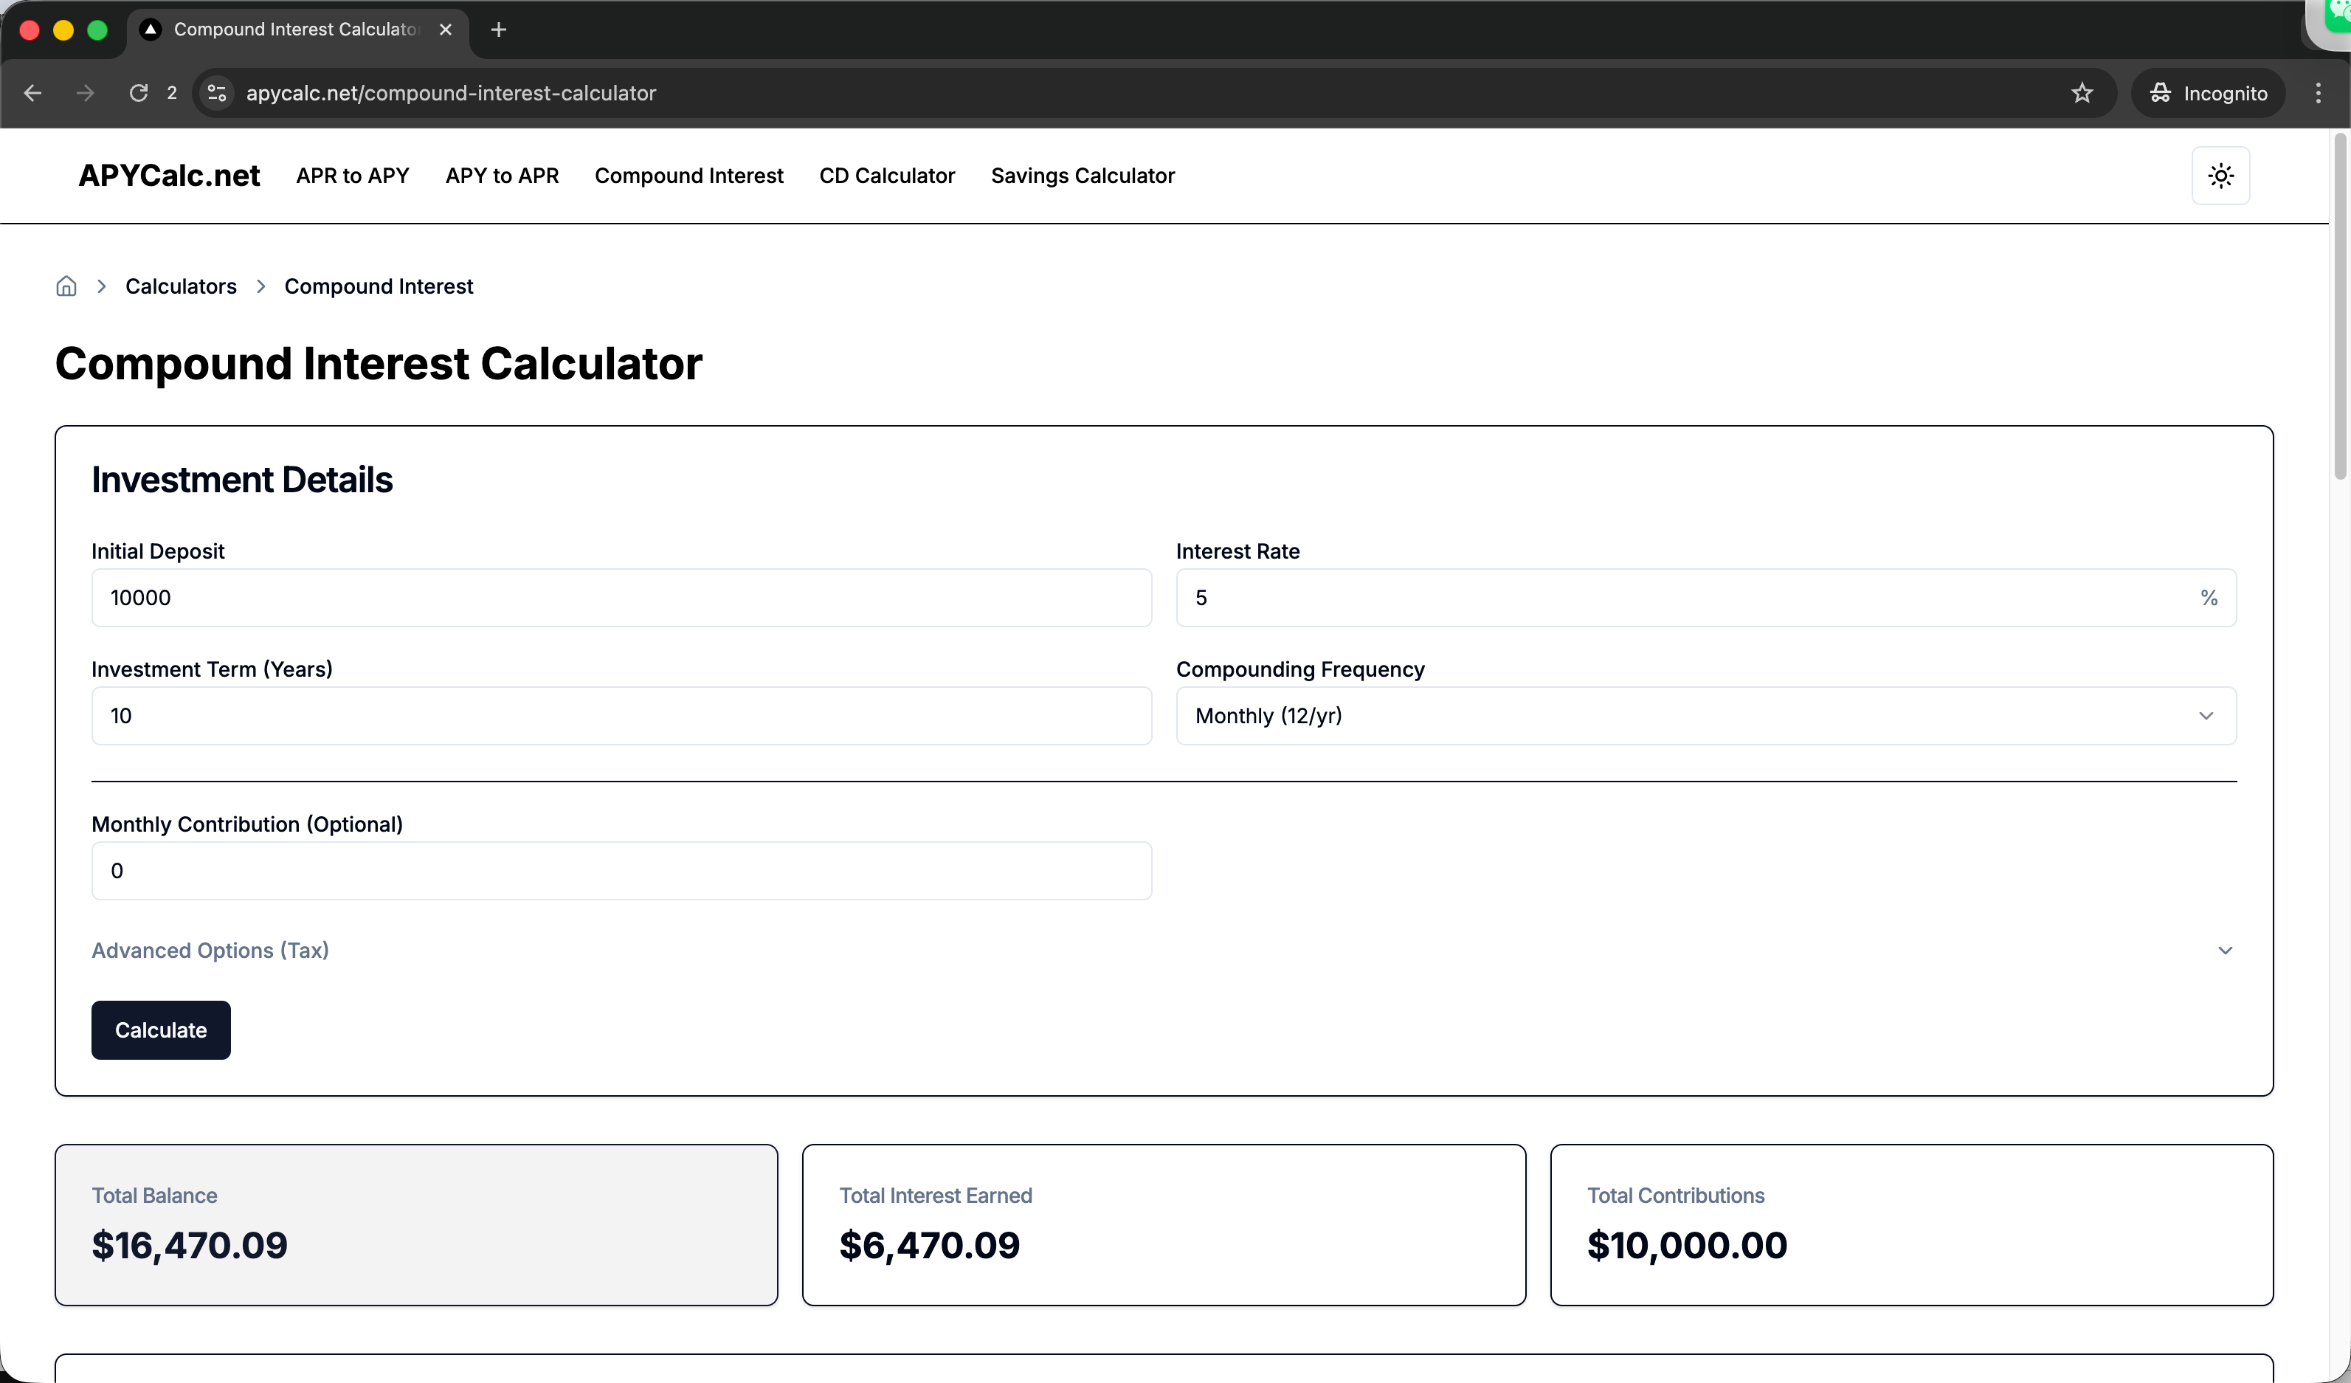Open a new browser tab
Screen dimensions: 2351x1383
pyautogui.click(x=498, y=29)
